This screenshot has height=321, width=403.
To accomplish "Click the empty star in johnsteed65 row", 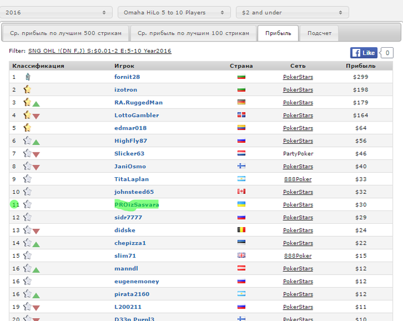I will click(27, 192).
